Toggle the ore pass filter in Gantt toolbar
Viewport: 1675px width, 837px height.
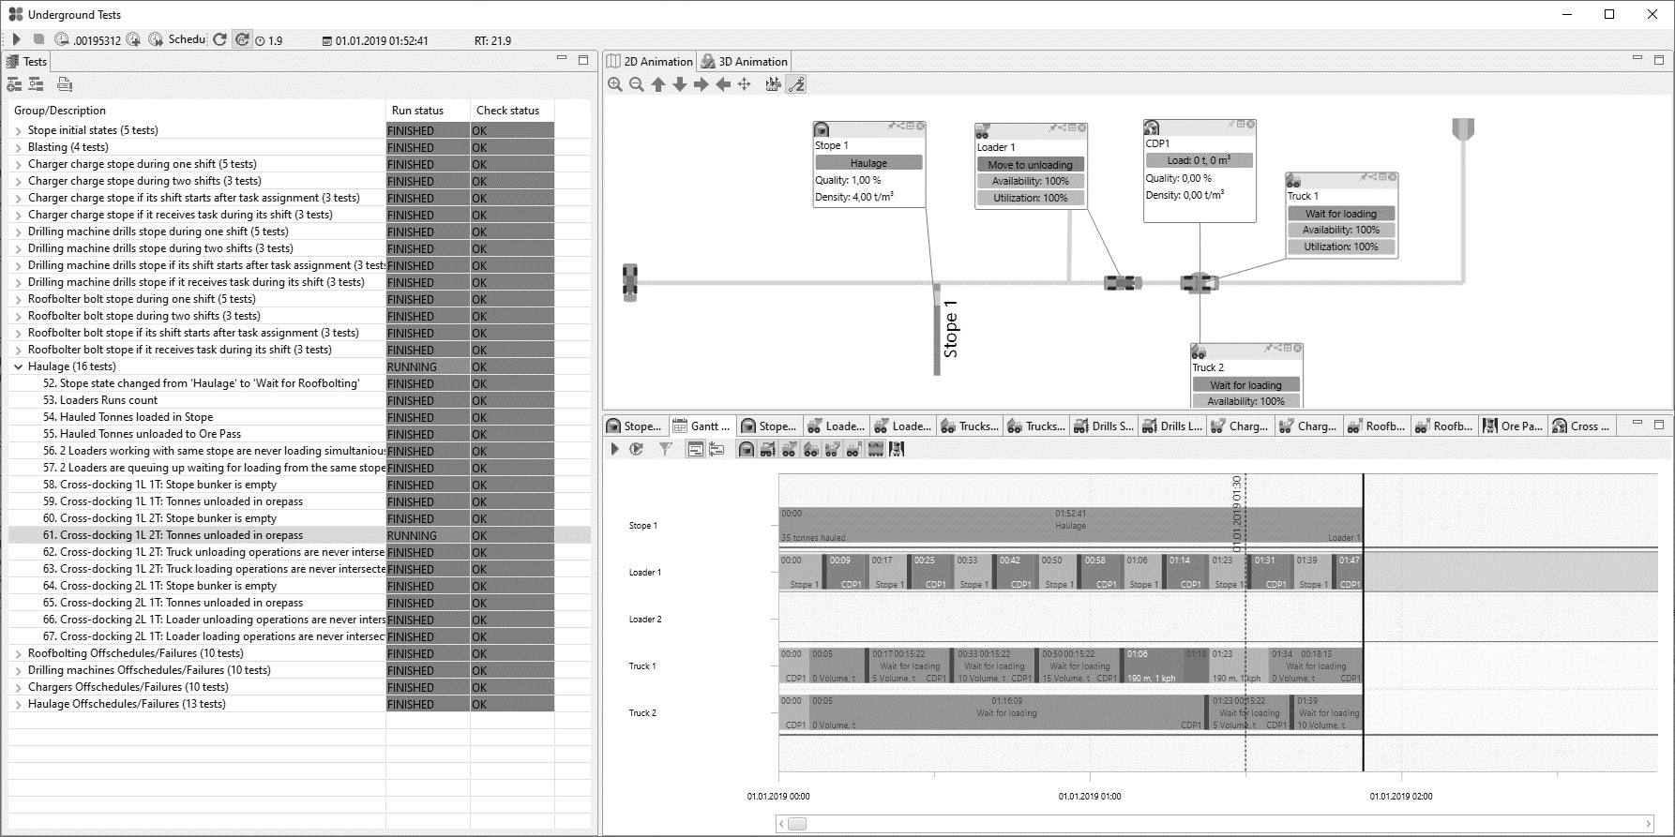coord(897,449)
